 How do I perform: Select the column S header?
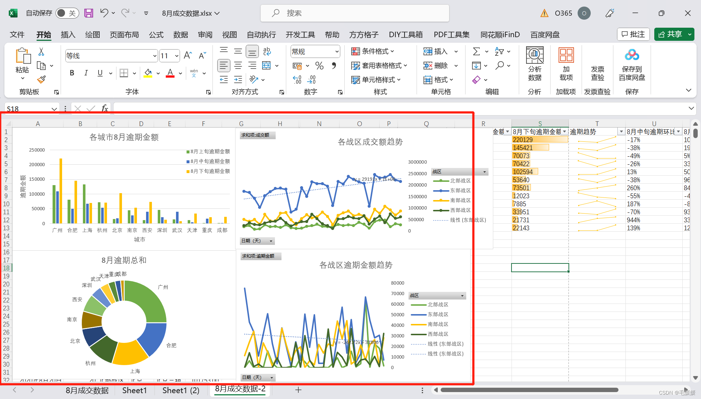tap(540, 124)
